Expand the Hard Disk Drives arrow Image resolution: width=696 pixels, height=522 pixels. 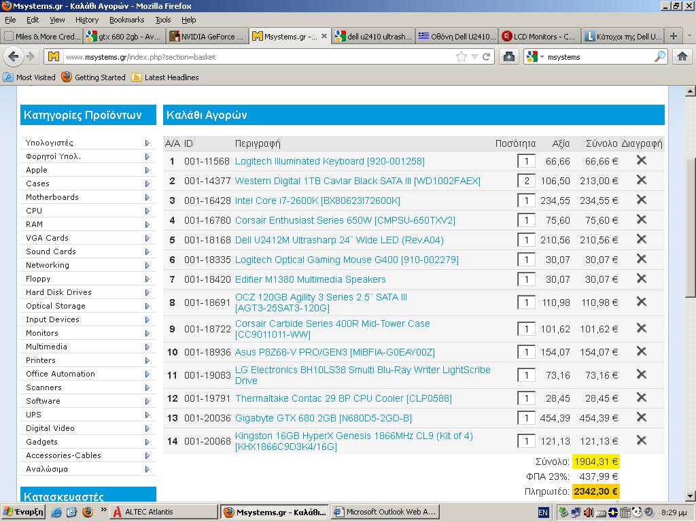pos(147,292)
